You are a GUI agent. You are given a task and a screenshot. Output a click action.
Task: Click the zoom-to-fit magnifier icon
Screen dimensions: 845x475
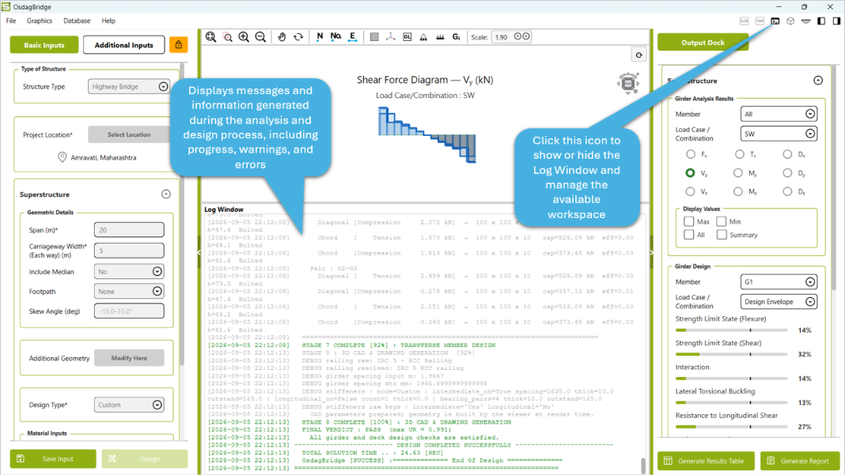pyautogui.click(x=210, y=36)
